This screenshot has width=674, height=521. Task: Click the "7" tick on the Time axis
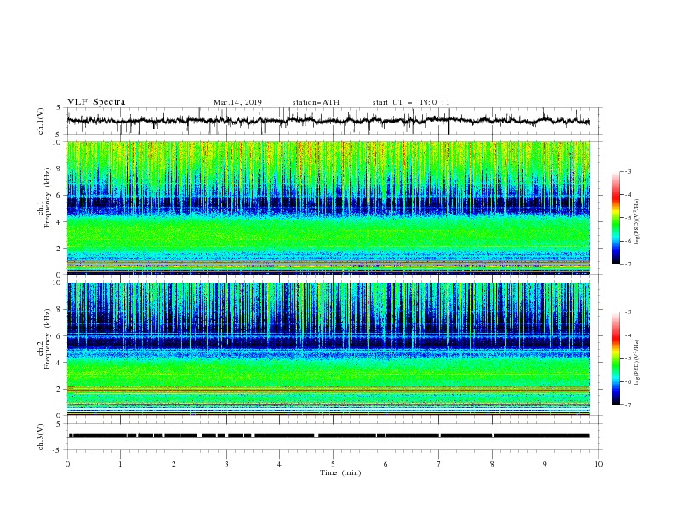439,464
